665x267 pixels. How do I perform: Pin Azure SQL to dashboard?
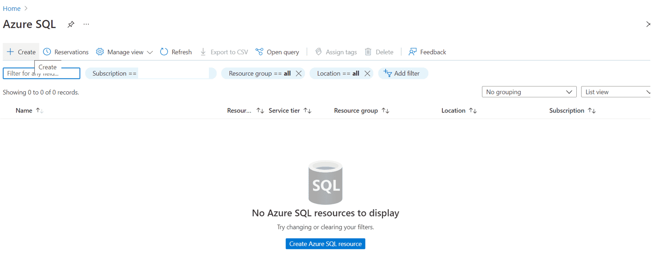[x=71, y=24]
